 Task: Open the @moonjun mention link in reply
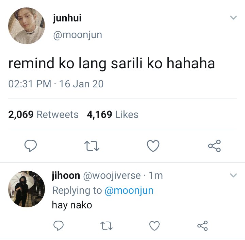click(129, 190)
